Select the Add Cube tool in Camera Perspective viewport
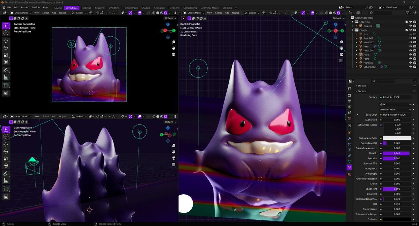 (6, 85)
